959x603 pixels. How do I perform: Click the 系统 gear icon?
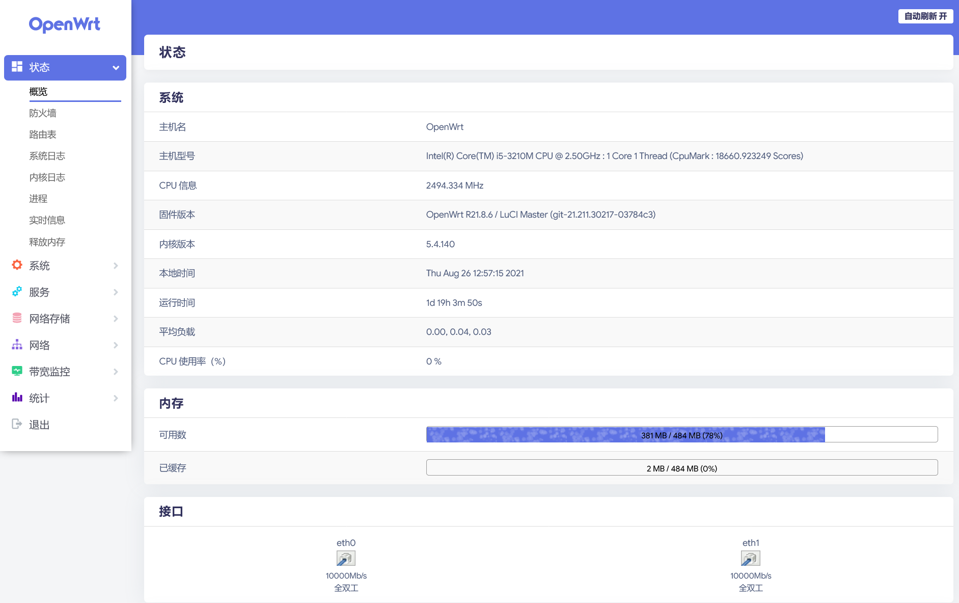tap(17, 265)
